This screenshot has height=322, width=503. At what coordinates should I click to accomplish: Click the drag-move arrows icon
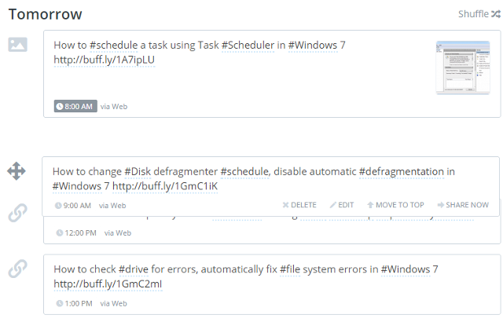17,172
